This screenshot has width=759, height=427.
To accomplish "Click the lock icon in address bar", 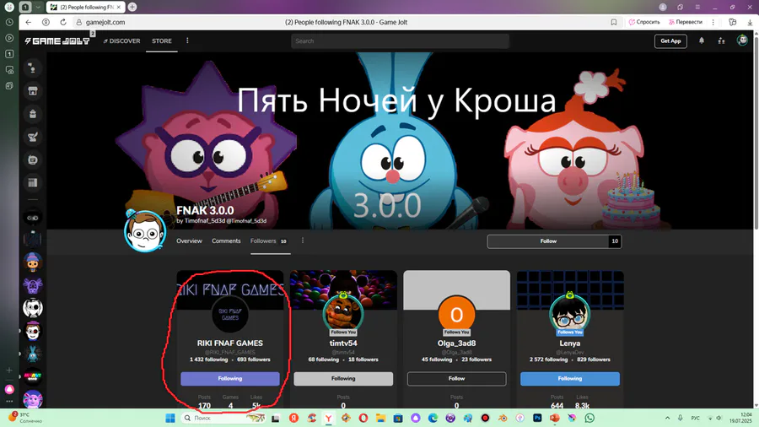I will 79,22.
